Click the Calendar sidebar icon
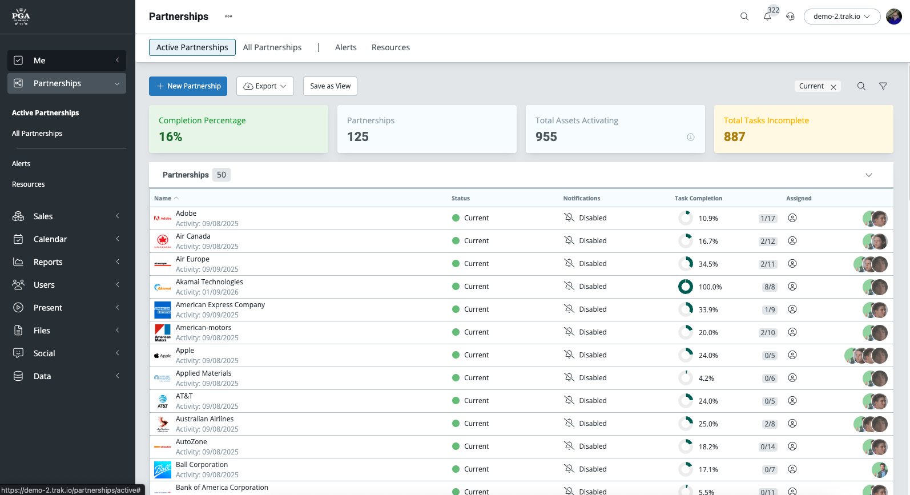 pyautogui.click(x=18, y=239)
